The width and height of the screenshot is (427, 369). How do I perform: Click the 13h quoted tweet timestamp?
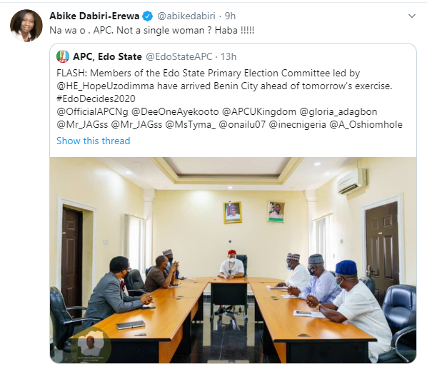click(x=228, y=56)
